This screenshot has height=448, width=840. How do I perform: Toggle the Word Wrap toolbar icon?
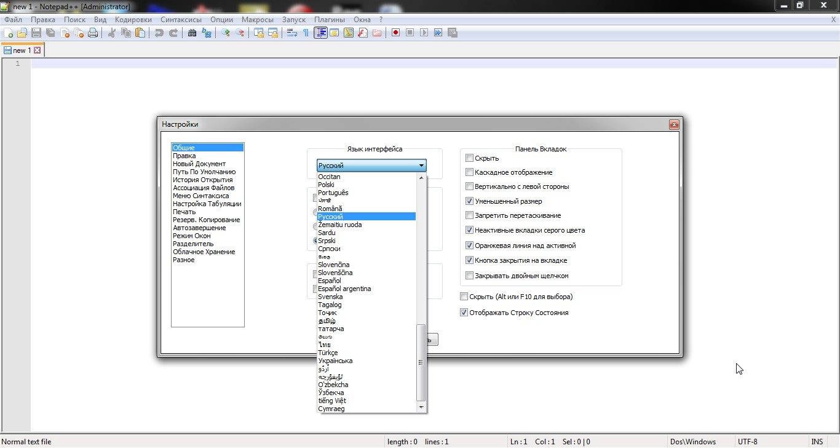point(292,33)
